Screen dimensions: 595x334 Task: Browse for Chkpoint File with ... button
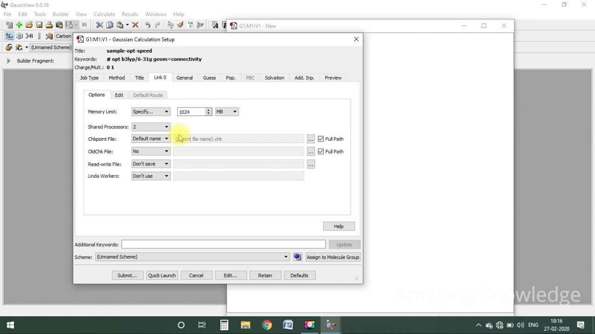pos(311,139)
